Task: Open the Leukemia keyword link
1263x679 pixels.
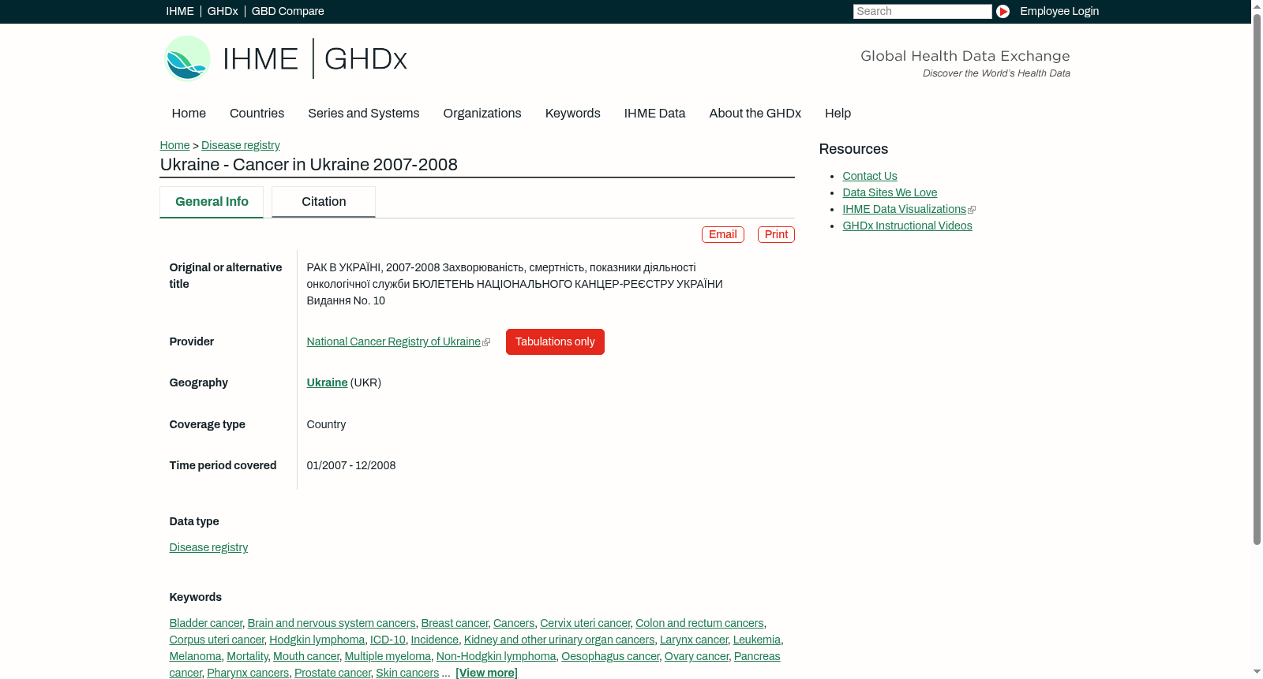Action: coord(756,640)
